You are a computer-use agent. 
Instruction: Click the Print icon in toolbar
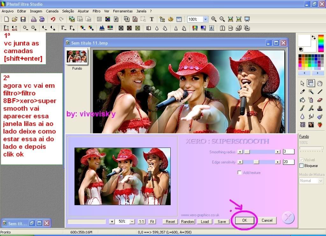[x=33, y=19]
